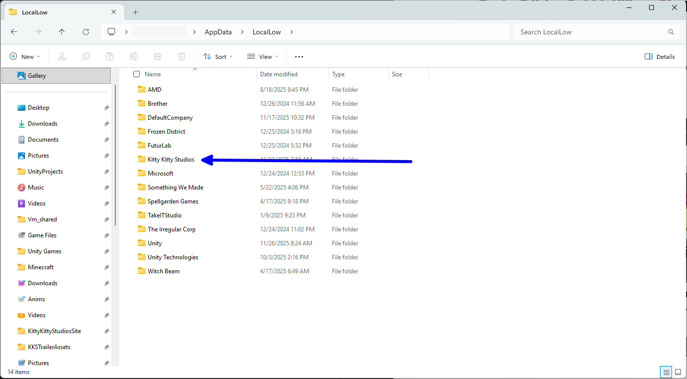Image resolution: width=687 pixels, height=379 pixels.
Task: Open the New item dropdown
Action: point(25,57)
